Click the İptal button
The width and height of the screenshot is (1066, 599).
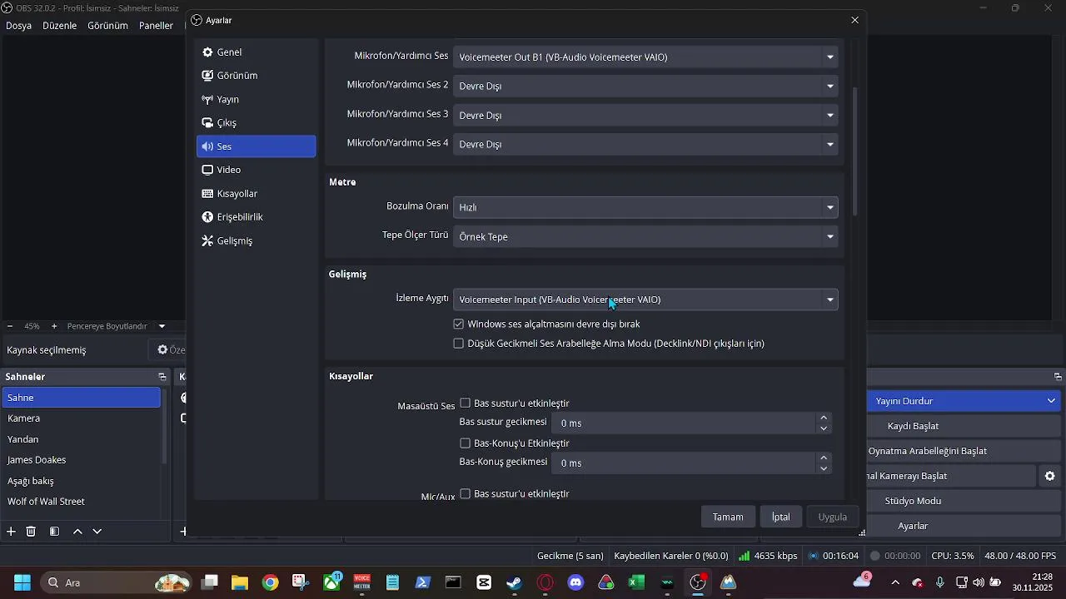(x=781, y=517)
